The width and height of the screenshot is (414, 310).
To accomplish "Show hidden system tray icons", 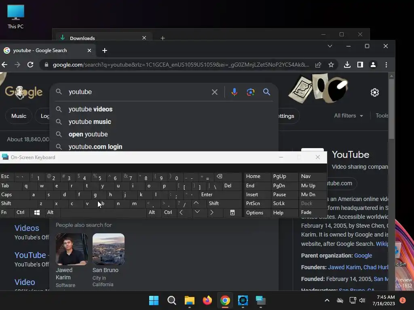I will pos(327,300).
